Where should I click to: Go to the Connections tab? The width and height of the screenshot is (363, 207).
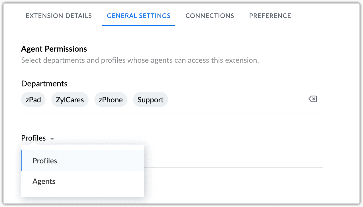[x=210, y=16]
